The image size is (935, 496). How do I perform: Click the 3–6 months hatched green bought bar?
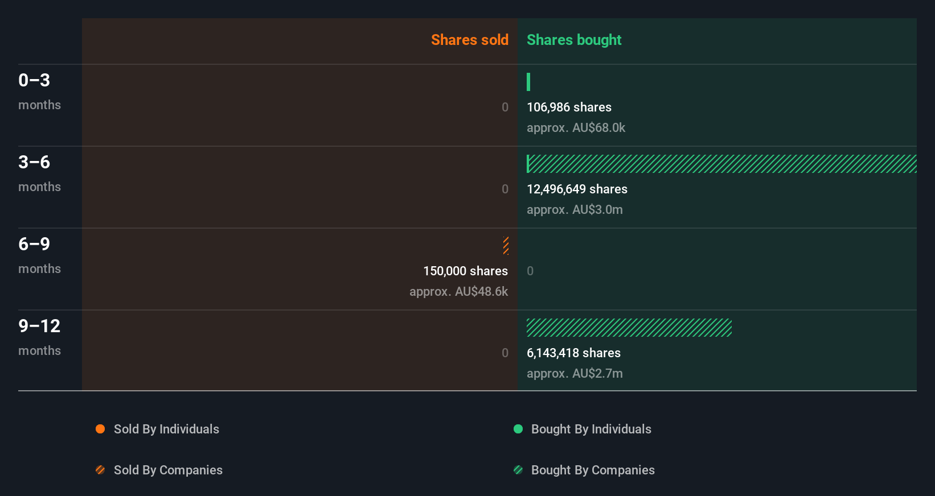click(x=721, y=164)
